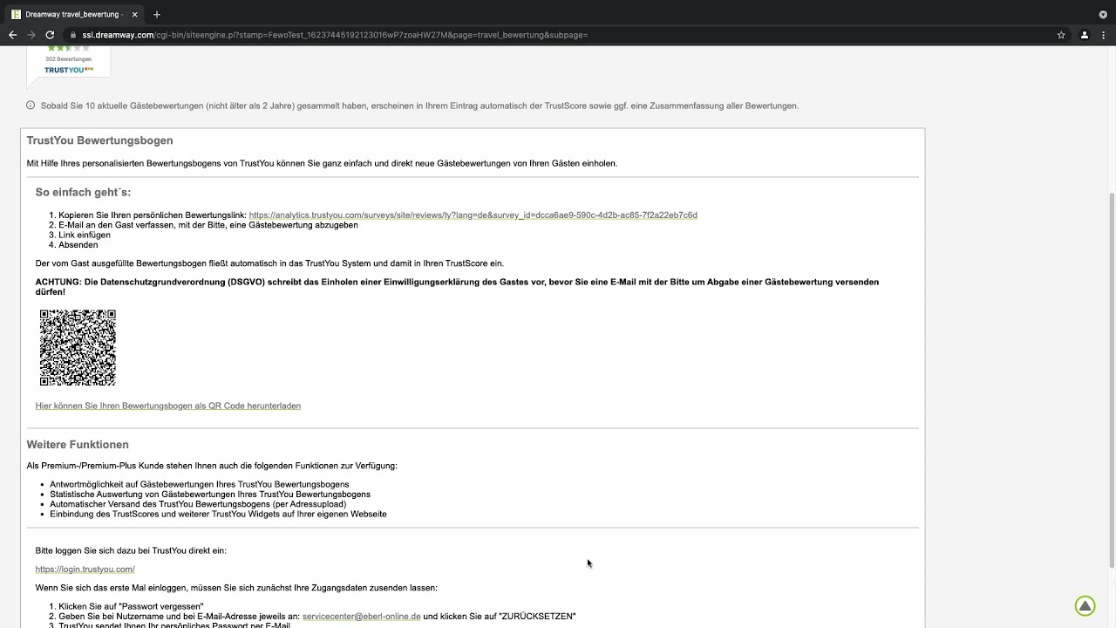Click the 'TrustYou Bewertungsbogen' heading

click(99, 140)
